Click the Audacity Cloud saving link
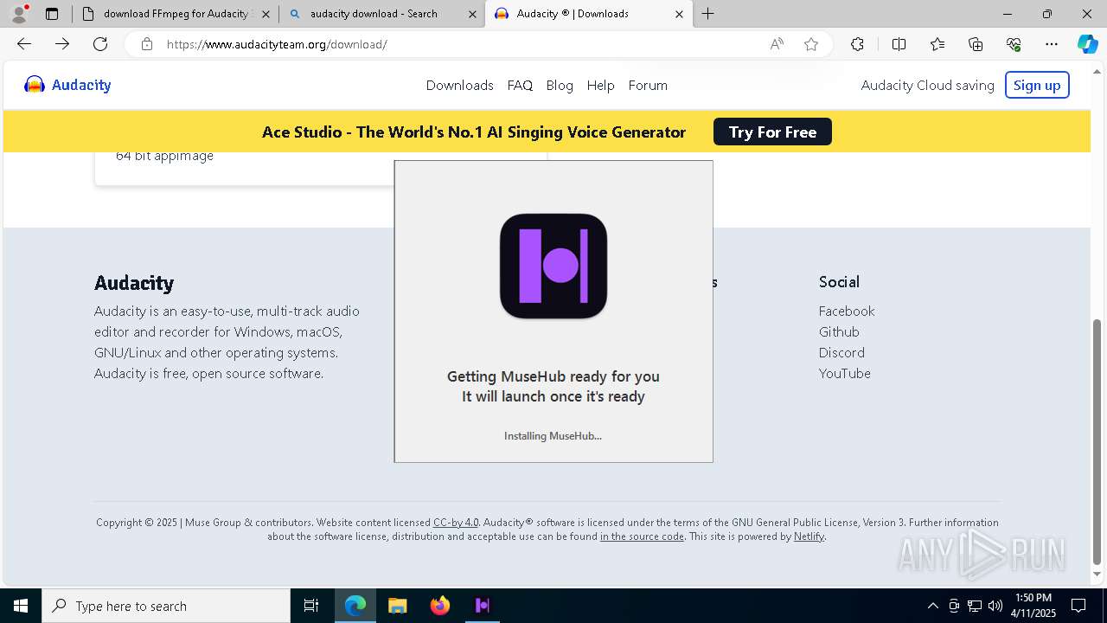The image size is (1107, 623). tap(928, 85)
